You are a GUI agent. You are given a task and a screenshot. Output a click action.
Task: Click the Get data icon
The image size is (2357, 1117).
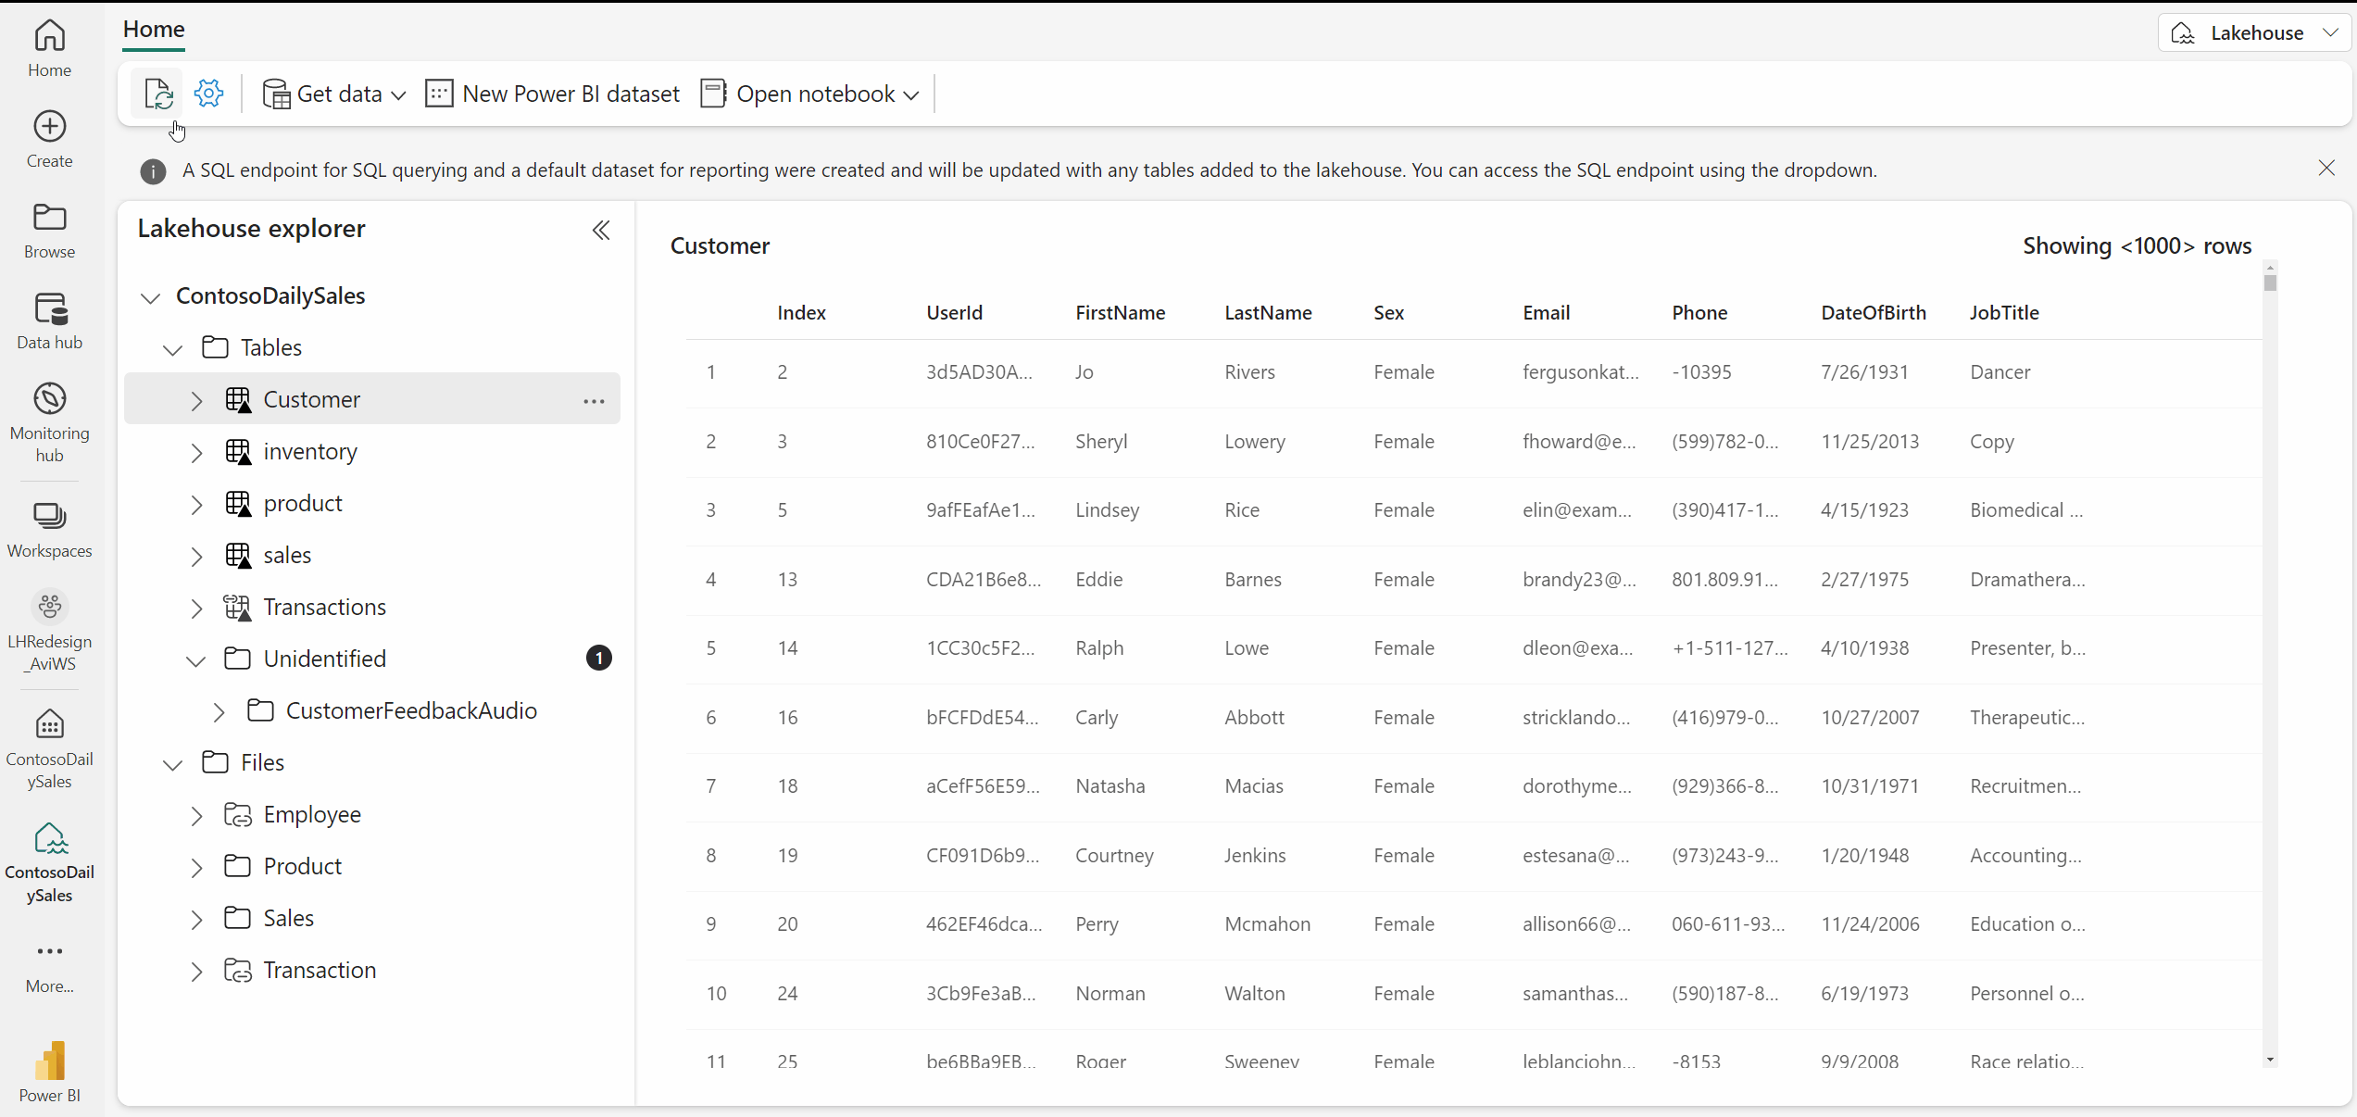277,92
